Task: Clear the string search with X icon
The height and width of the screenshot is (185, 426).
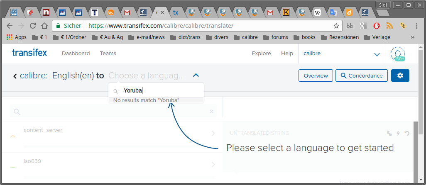Action: [212, 112]
